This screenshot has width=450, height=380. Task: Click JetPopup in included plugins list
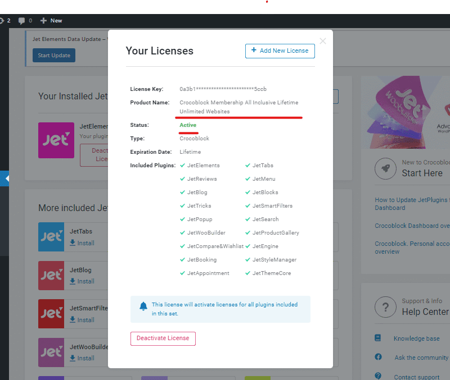(200, 219)
